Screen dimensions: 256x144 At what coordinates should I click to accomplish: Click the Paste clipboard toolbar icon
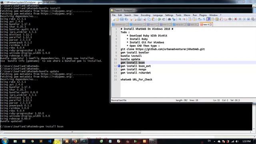point(154,20)
